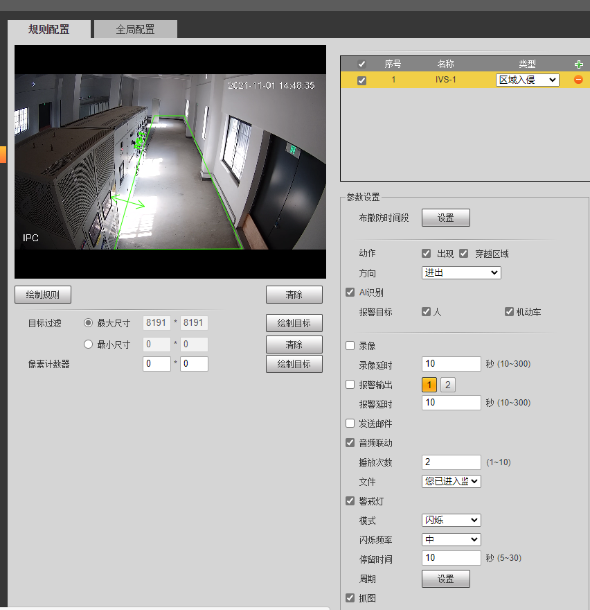Click the 报警延时 input field

click(x=452, y=403)
